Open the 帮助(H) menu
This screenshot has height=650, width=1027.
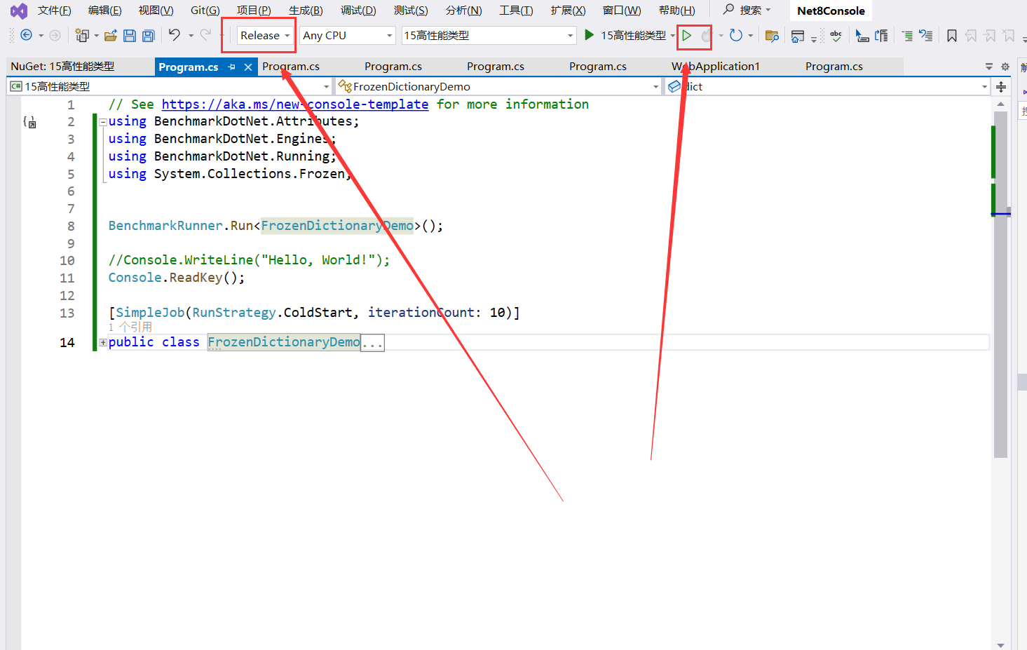(x=677, y=11)
